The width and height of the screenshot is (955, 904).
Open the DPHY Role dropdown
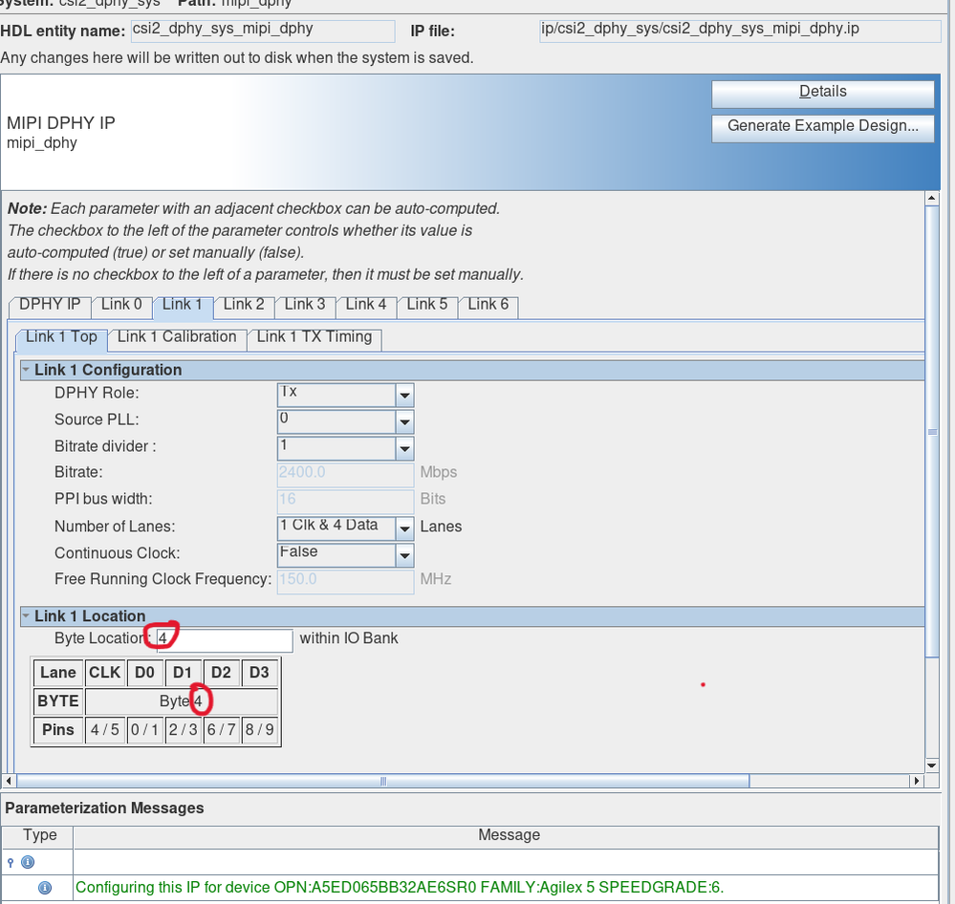pos(404,396)
